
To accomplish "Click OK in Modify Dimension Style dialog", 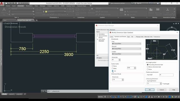I will pos(150,90).
